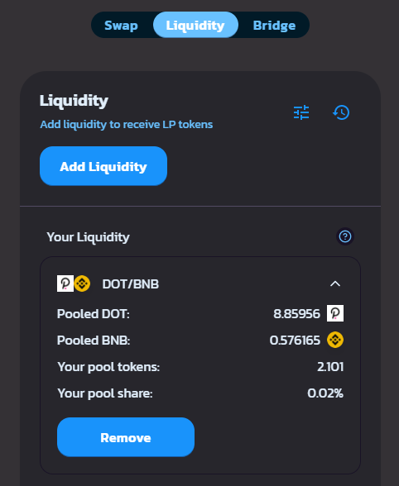The image size is (399, 486).
Task: Click the DOT/BNB pair title
Action: [x=131, y=284]
